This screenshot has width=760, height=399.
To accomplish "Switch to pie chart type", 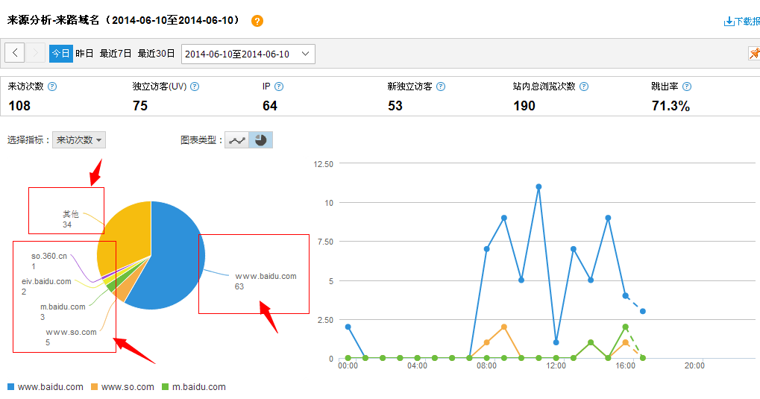I will pyautogui.click(x=261, y=140).
